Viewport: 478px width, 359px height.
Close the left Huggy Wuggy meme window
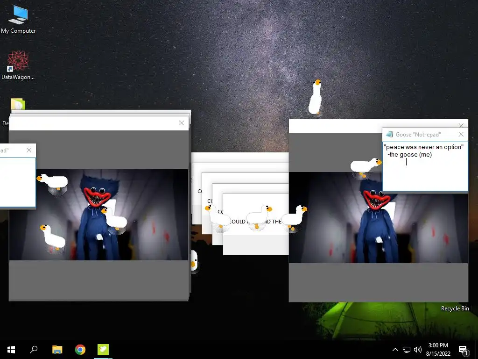pyautogui.click(x=182, y=123)
